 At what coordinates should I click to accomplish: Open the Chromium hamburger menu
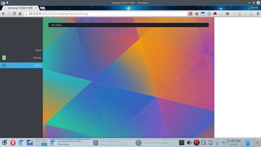(258, 13)
